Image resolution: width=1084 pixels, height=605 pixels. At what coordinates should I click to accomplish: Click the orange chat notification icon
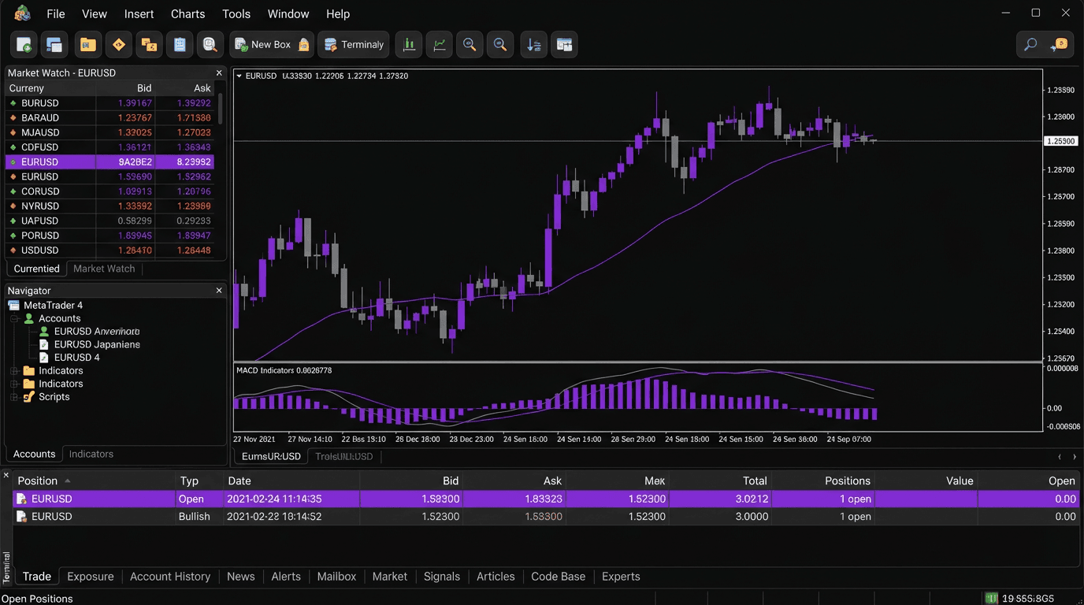coord(1060,45)
